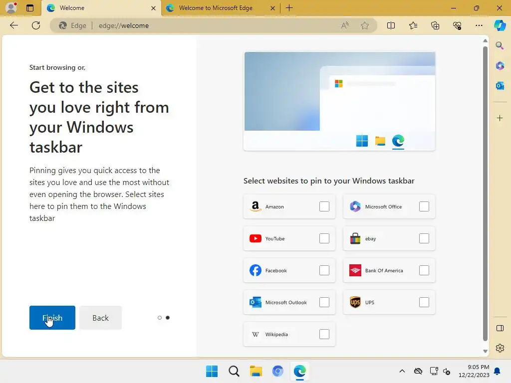
Task: Click sidebar Customize plus icon
Action: coord(500,118)
